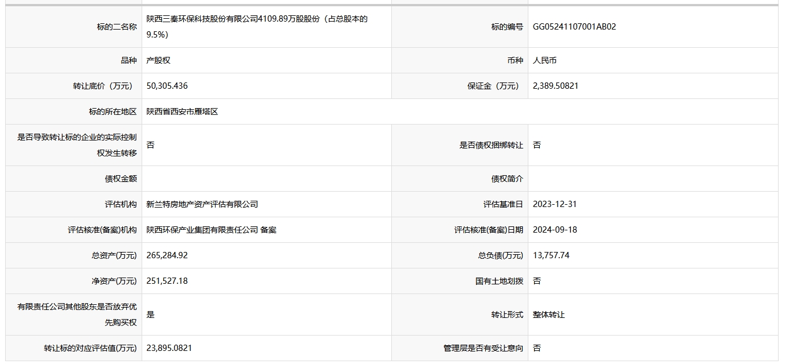This screenshot has height=364, width=786.
Task: Select the date 2023-12-31
Action: tap(555, 204)
